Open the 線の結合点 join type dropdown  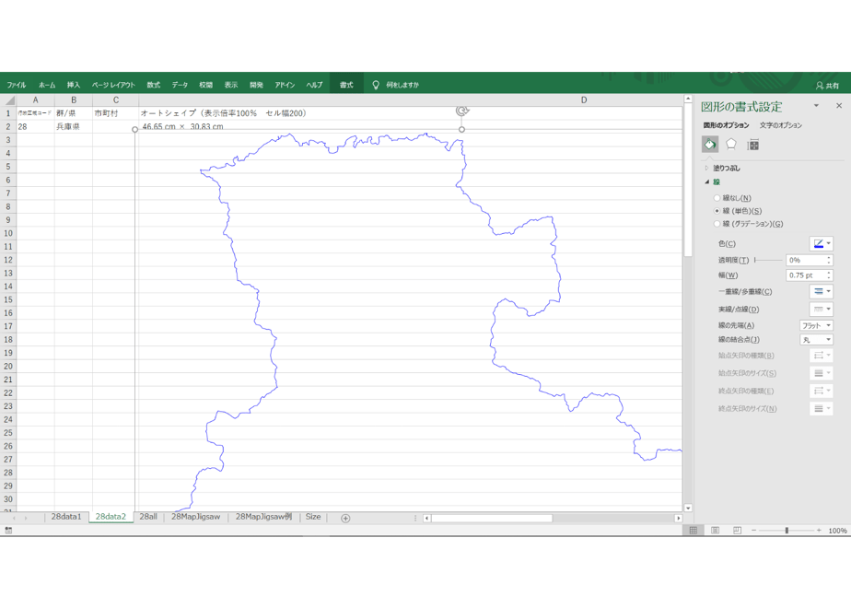816,339
